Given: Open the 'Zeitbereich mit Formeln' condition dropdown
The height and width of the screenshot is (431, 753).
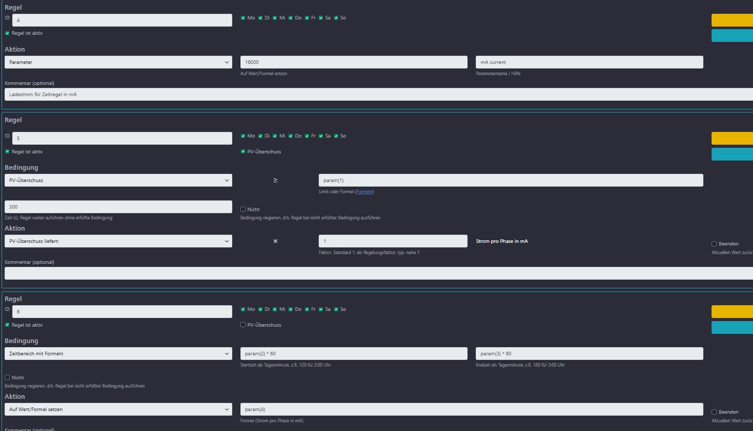Looking at the screenshot, I should tap(118, 354).
